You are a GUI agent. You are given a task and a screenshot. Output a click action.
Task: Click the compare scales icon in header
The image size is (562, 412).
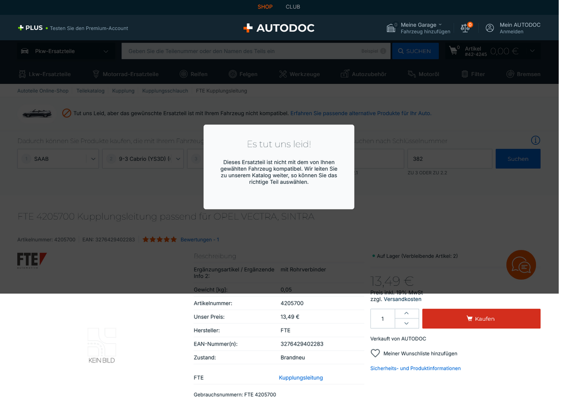(465, 28)
